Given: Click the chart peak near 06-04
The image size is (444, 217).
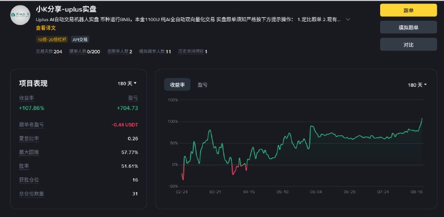Looking at the screenshot, I should pyautogui.click(x=311, y=126).
